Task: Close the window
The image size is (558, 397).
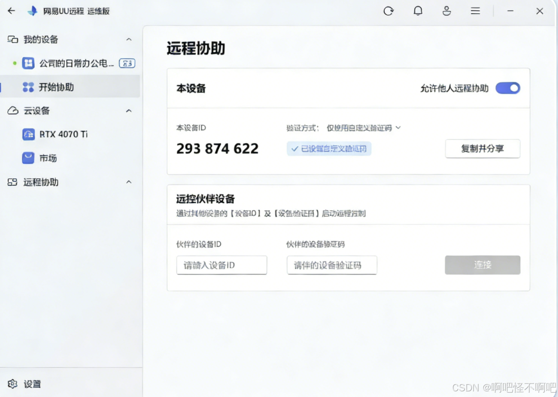Action: (540, 11)
